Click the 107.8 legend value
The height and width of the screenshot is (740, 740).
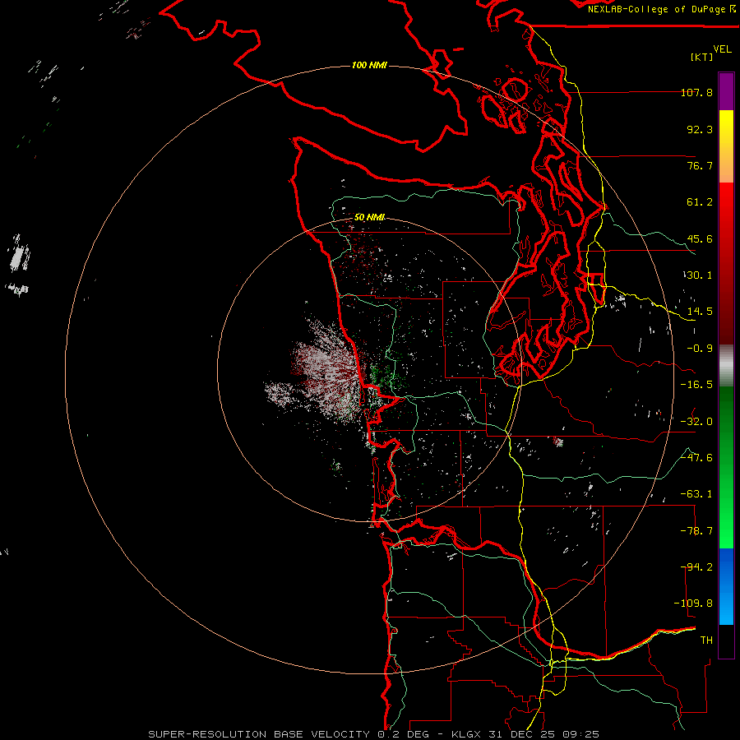pyautogui.click(x=696, y=92)
